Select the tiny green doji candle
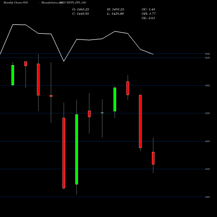 point(102,113)
